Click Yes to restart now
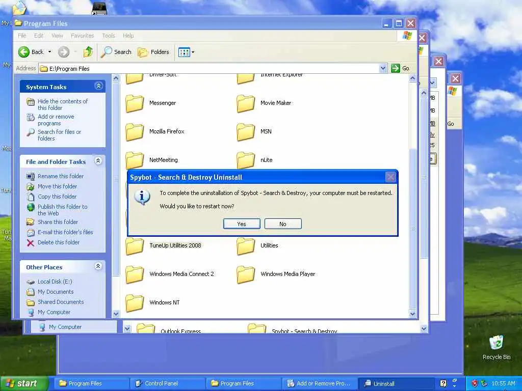The height and width of the screenshot is (391, 522). coord(241,224)
